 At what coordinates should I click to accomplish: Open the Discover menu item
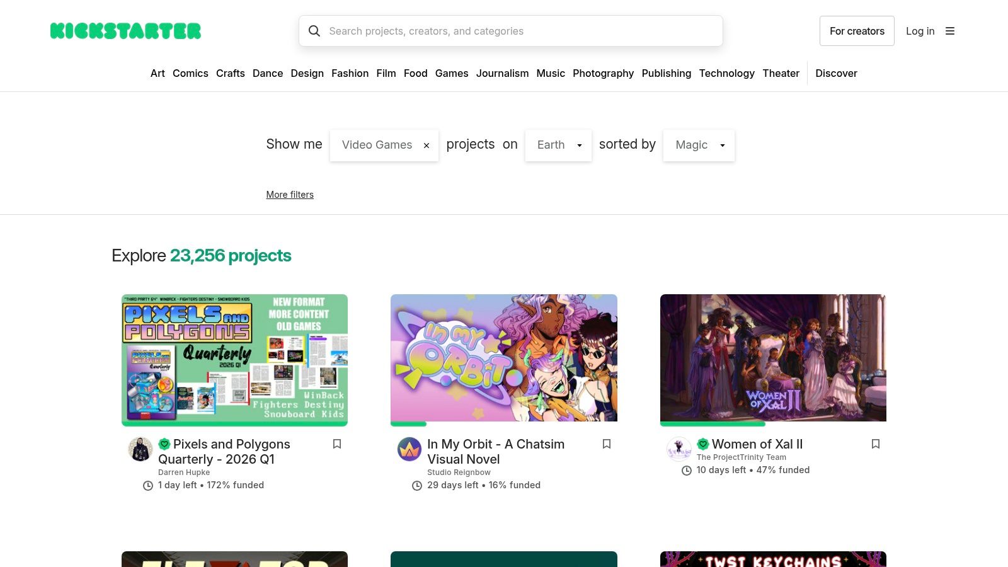click(x=836, y=73)
